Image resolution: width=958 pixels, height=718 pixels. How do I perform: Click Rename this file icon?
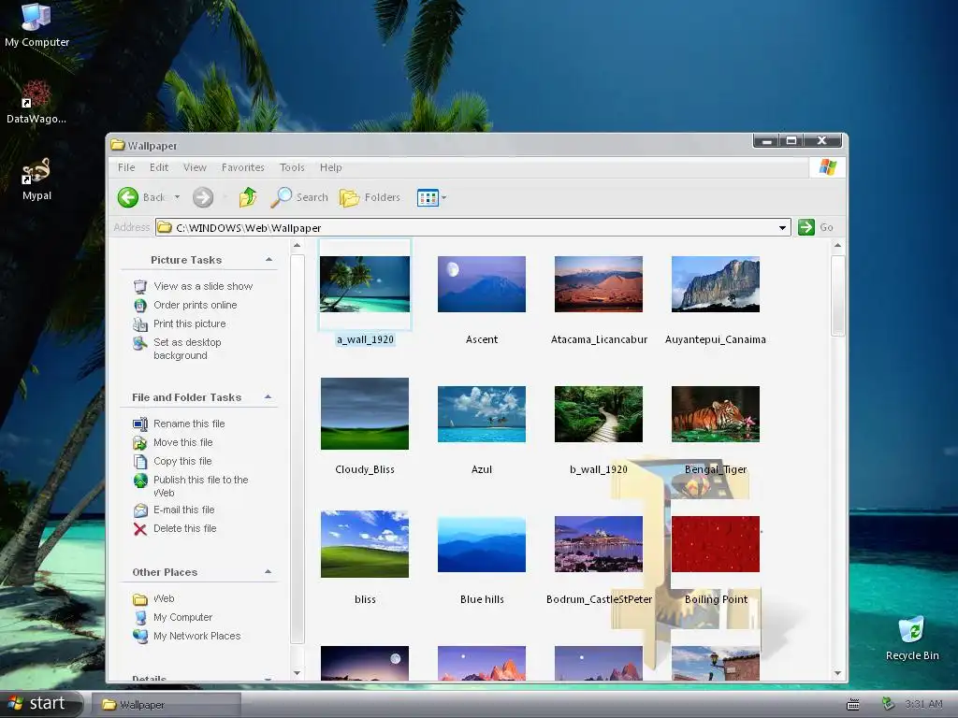point(140,424)
